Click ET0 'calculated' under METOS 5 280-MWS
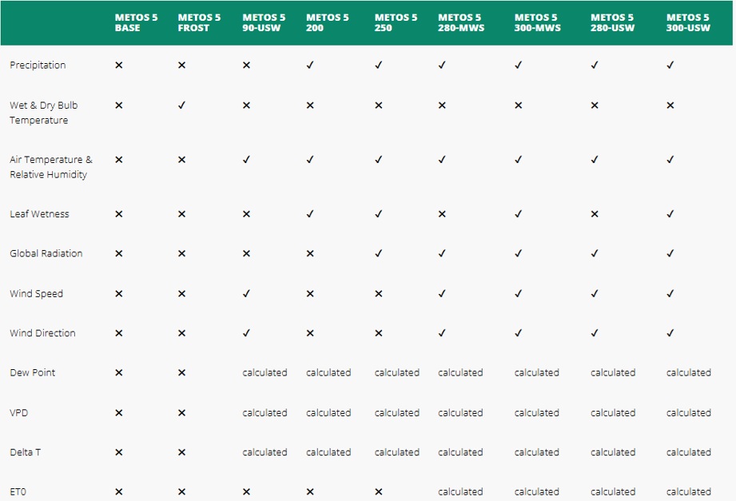736x501 pixels. (460, 491)
